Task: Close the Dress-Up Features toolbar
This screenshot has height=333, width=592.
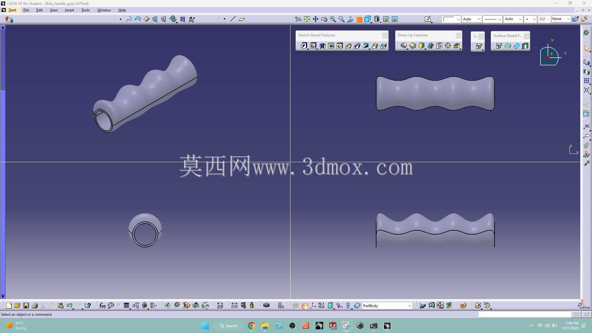Action: click(x=458, y=35)
